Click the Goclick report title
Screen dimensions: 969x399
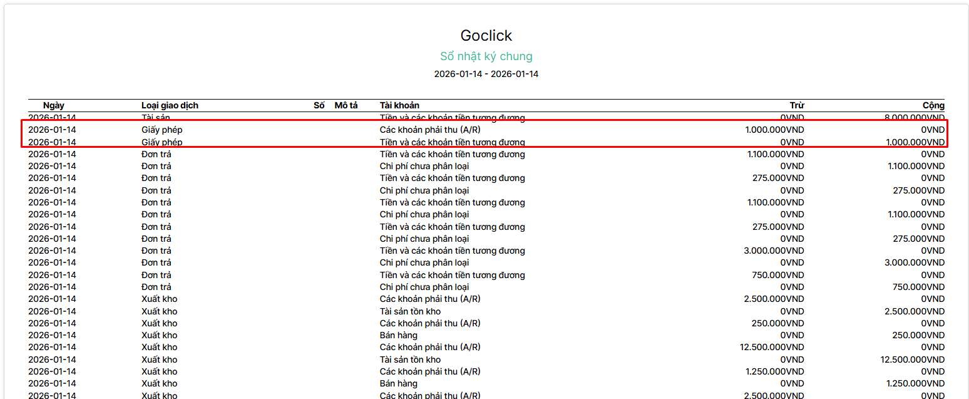(x=486, y=36)
